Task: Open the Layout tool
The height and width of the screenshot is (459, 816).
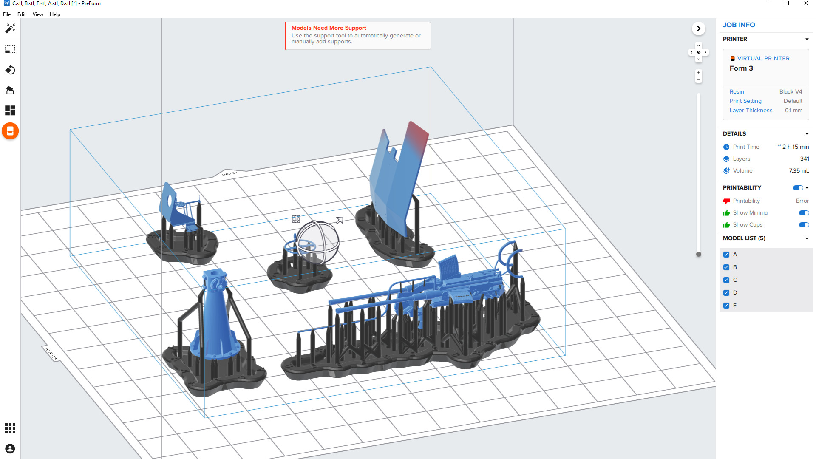Action: tap(10, 110)
